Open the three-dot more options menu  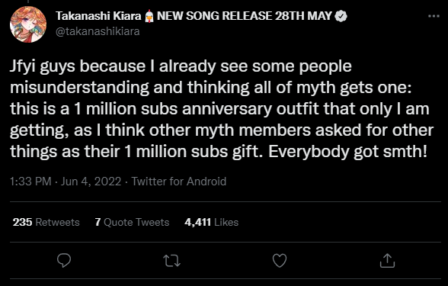tap(434, 16)
